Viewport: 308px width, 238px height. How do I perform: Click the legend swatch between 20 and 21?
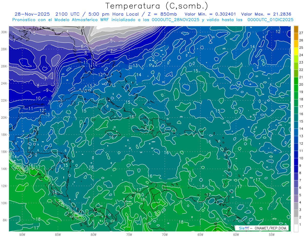pyautogui.click(x=296, y=81)
